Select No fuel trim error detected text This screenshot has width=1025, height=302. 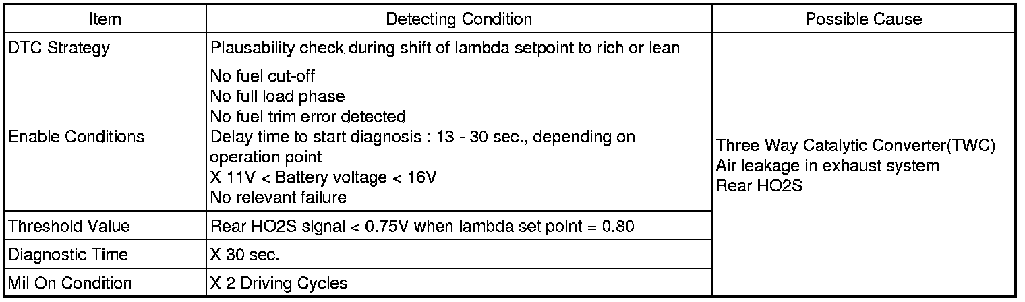(x=308, y=117)
